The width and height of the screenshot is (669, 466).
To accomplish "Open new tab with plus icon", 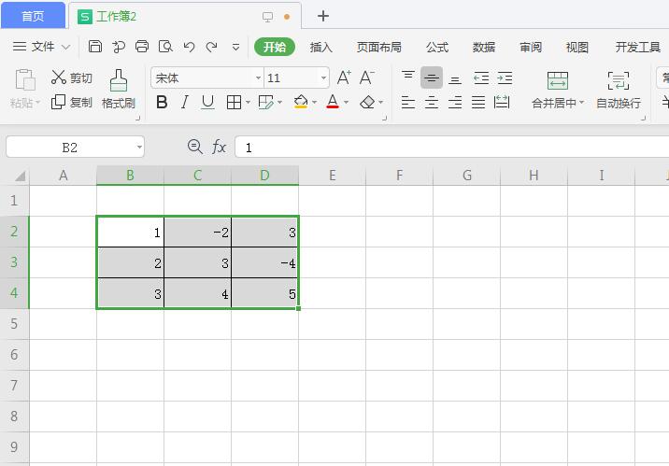I will tap(323, 16).
